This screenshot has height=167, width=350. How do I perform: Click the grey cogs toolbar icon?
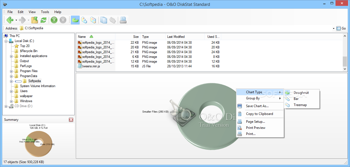113,20
